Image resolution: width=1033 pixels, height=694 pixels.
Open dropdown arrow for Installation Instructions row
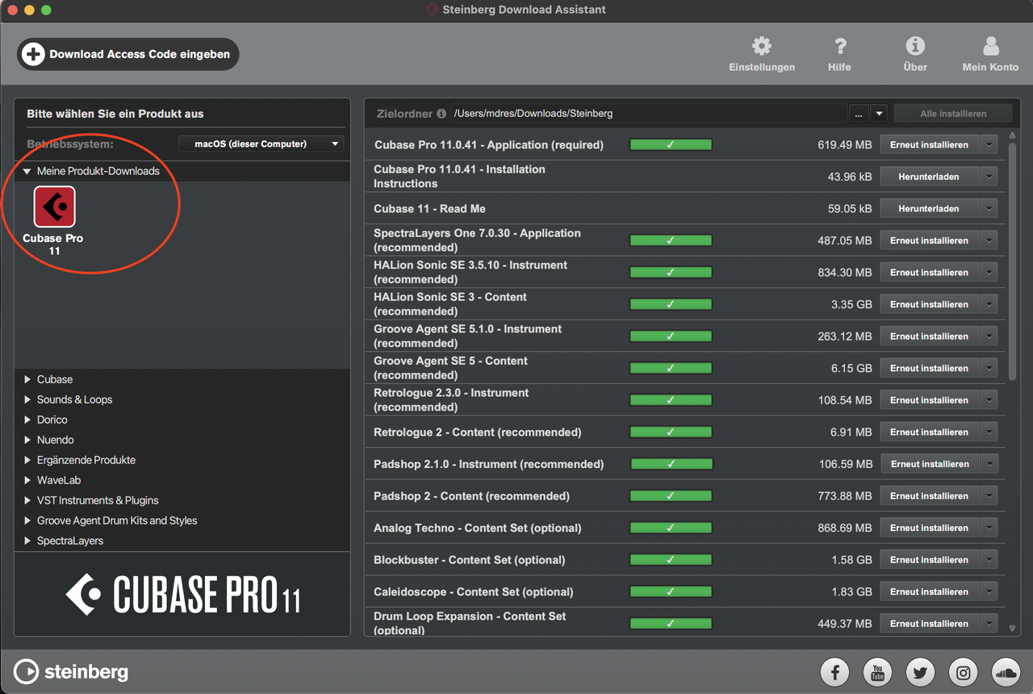tap(989, 177)
